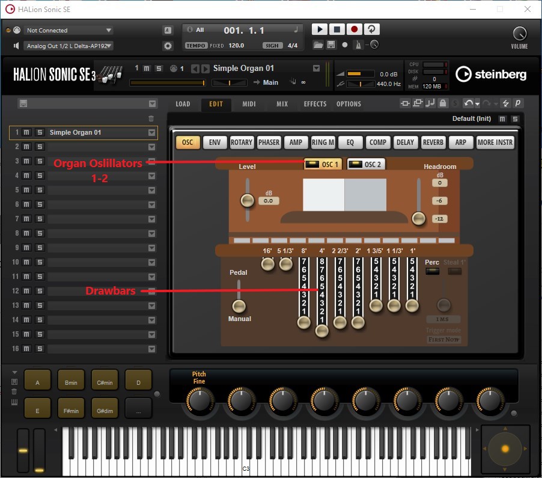Click the lock icon in the toolbar
Screen dimensions: 542x478
click(x=443, y=103)
